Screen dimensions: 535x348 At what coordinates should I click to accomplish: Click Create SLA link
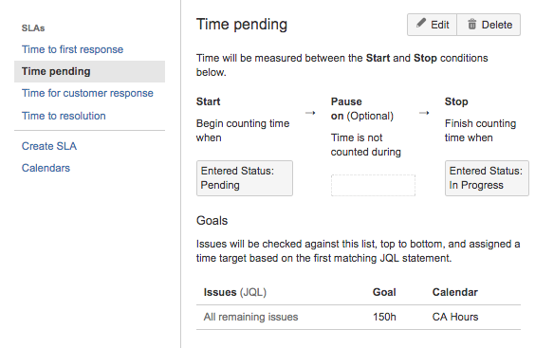pyautogui.click(x=49, y=146)
